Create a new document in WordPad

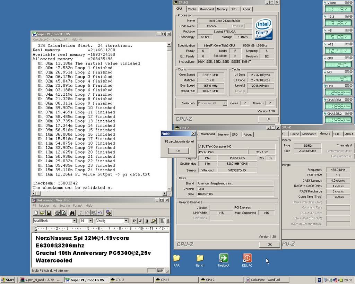(36, 213)
